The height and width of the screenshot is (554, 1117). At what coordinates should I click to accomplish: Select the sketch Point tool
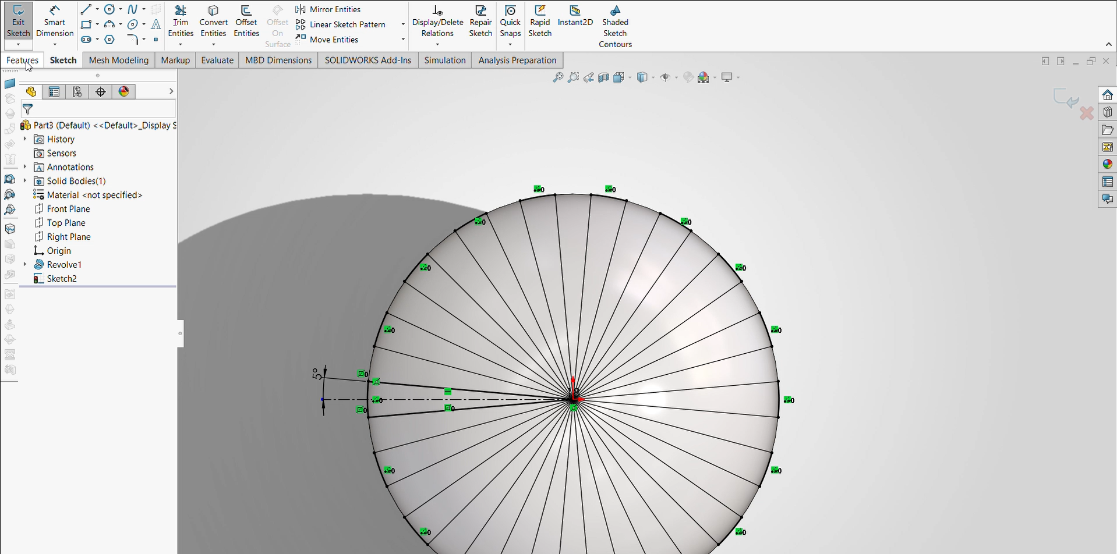(x=155, y=40)
